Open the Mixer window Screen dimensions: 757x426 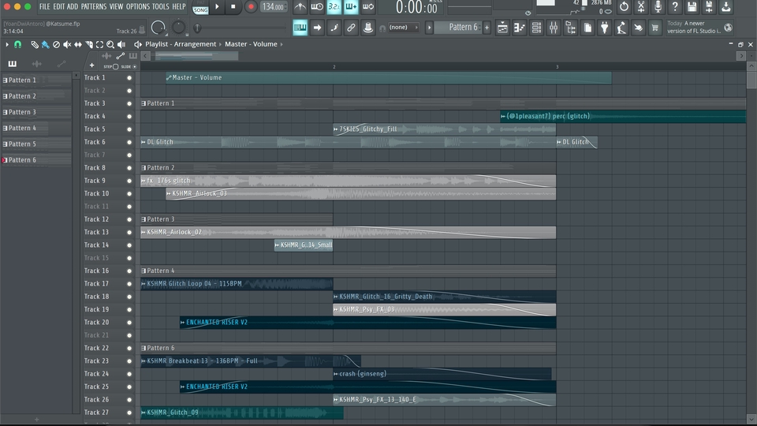tap(554, 28)
